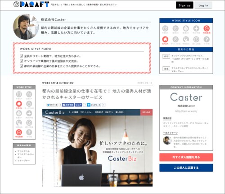The height and width of the screenshot is (194, 225).
Task: Click アシスタントリーダー in the left job list
Action: tap(26, 156)
